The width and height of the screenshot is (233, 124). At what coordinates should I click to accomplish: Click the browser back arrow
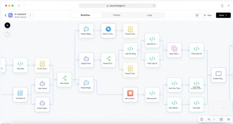click(19, 6)
